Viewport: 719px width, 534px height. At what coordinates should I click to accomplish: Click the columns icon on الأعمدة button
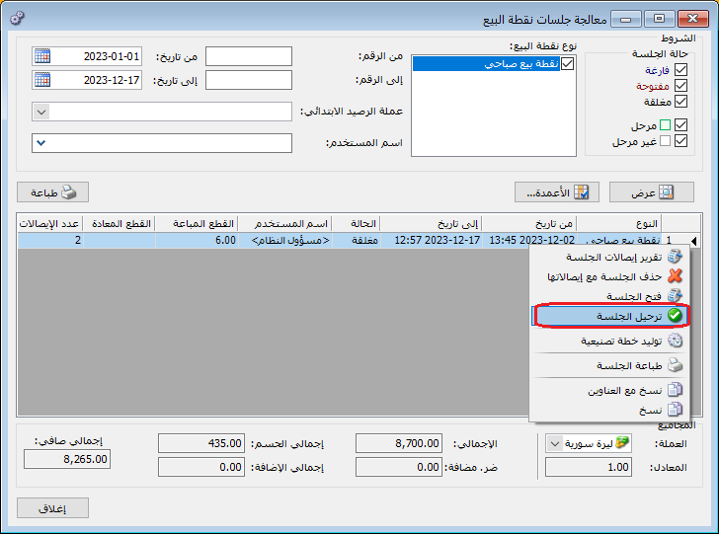pyautogui.click(x=581, y=192)
